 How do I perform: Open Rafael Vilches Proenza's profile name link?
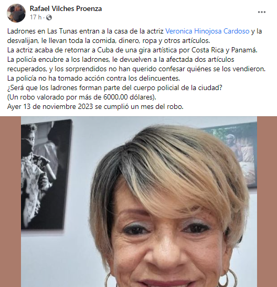(66, 8)
